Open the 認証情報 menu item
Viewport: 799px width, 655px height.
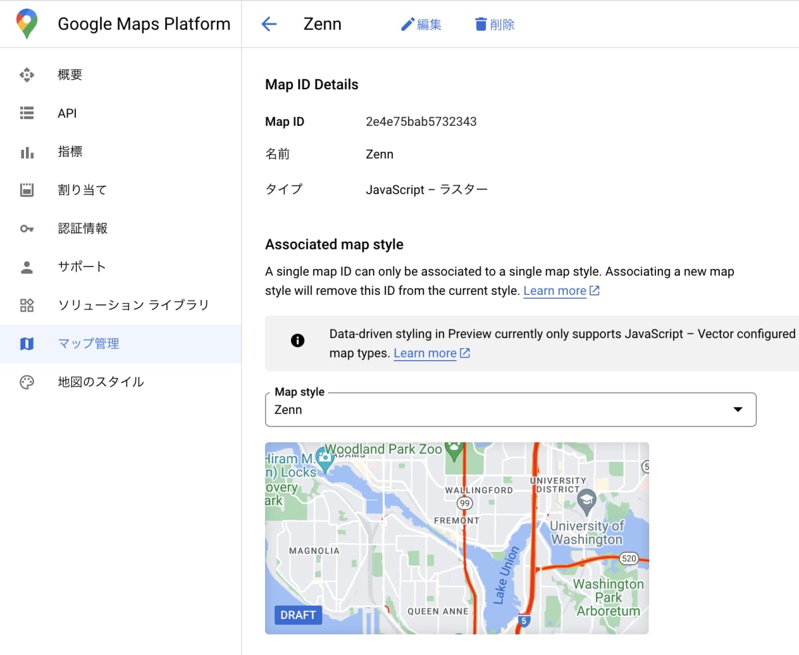pyautogui.click(x=121, y=228)
